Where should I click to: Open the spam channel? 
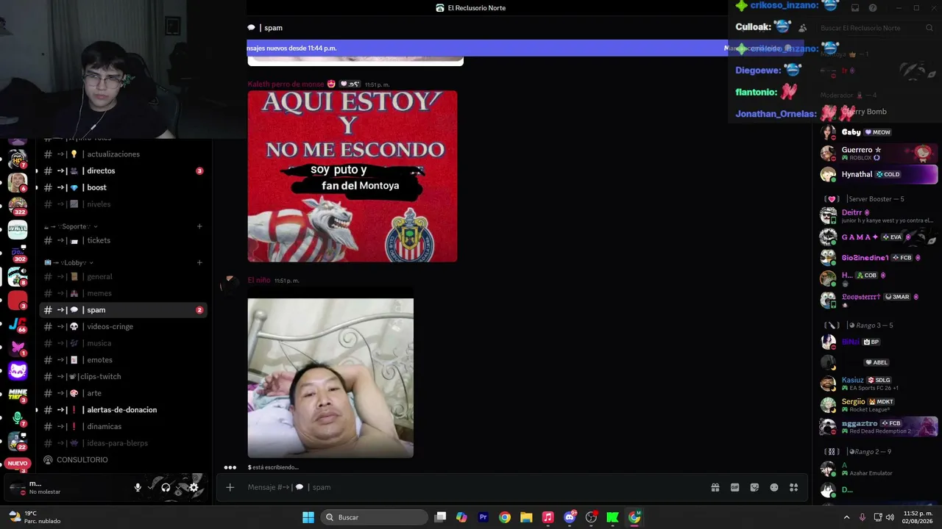point(123,310)
